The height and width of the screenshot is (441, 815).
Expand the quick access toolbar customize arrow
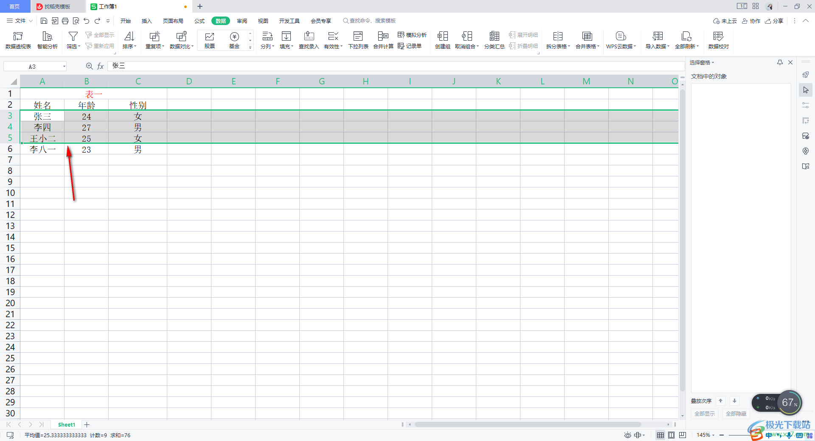[108, 21]
